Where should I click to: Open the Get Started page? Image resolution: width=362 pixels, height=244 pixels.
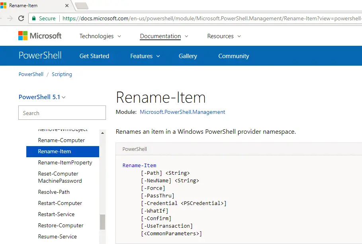[x=94, y=56]
